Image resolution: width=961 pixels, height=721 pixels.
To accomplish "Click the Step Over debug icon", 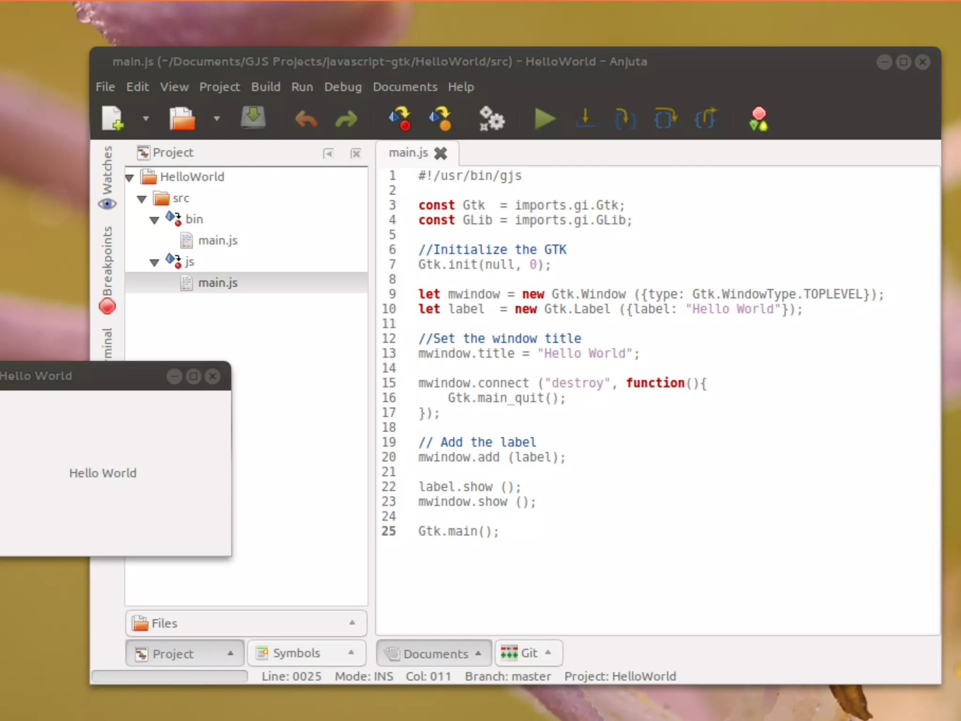I will pos(665,118).
